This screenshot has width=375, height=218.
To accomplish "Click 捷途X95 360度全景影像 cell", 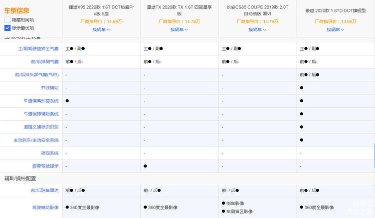I will [82, 208].
